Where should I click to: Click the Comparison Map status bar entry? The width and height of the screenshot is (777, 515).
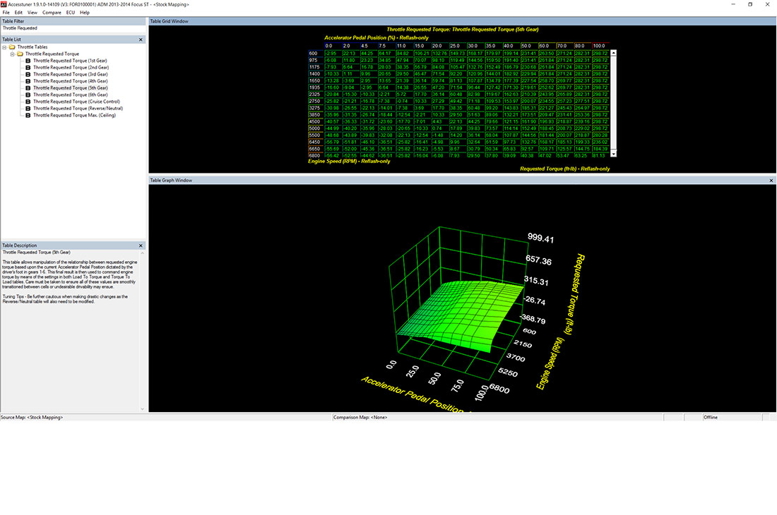tap(360, 418)
